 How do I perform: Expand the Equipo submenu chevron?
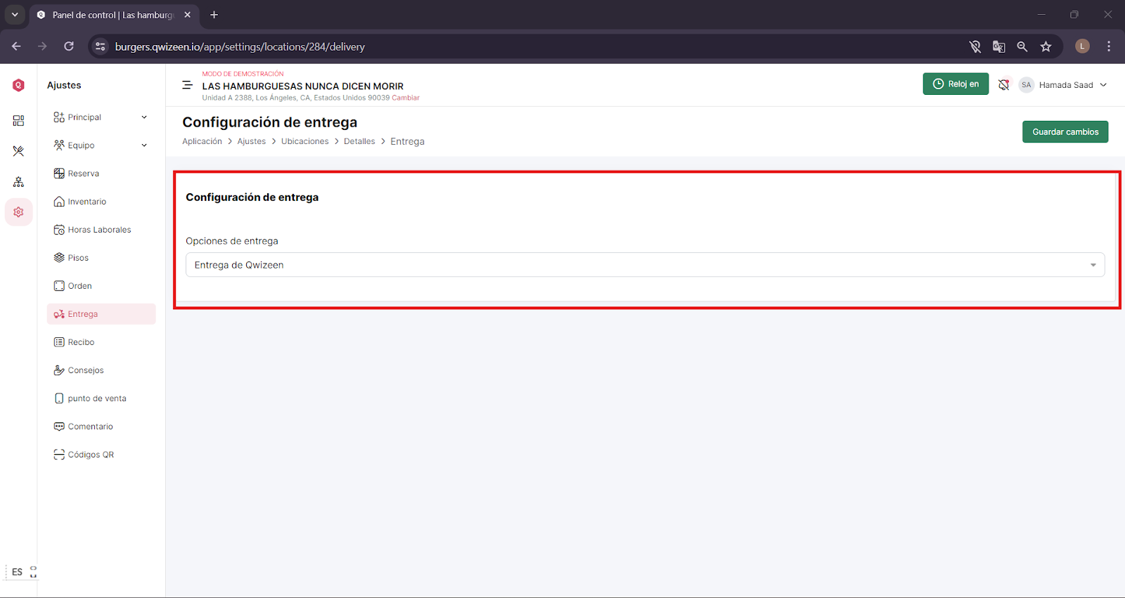[x=144, y=145]
